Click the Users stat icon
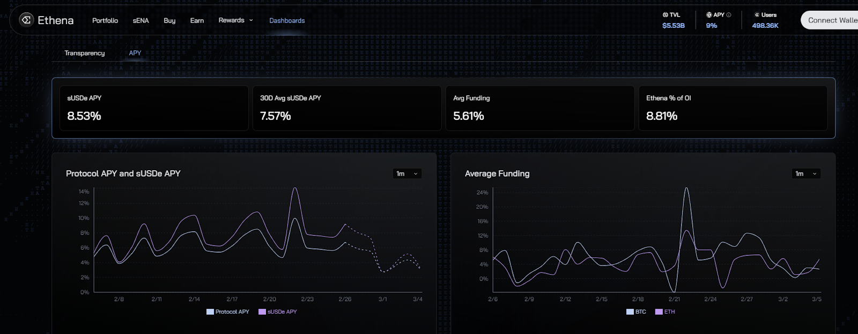This screenshot has height=334, width=858. (757, 15)
